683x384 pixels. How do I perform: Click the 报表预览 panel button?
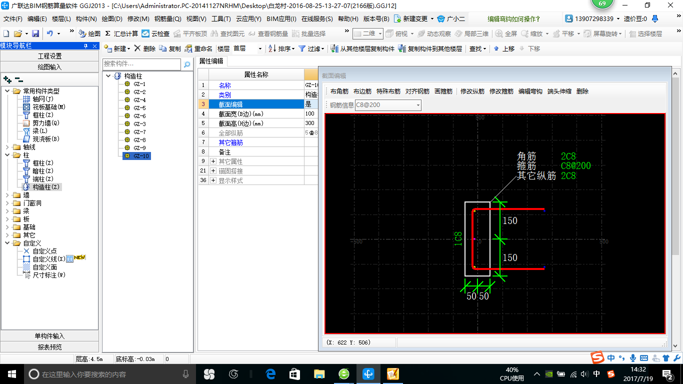coord(49,347)
